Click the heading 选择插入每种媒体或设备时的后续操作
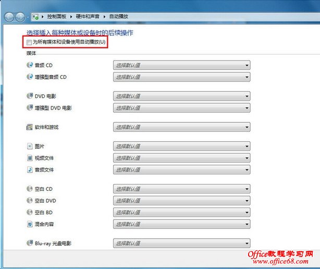The image size is (320, 269). coord(80,33)
